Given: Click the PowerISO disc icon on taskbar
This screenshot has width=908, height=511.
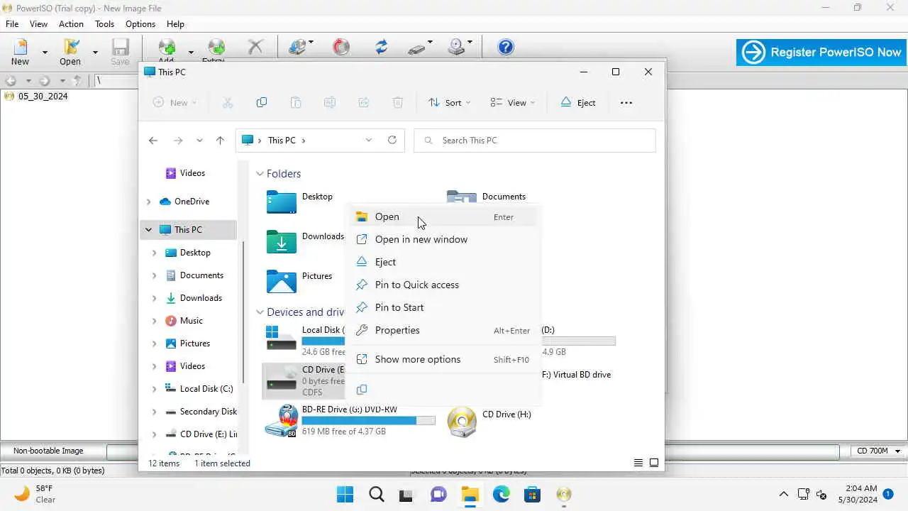Looking at the screenshot, I should pyautogui.click(x=564, y=494).
